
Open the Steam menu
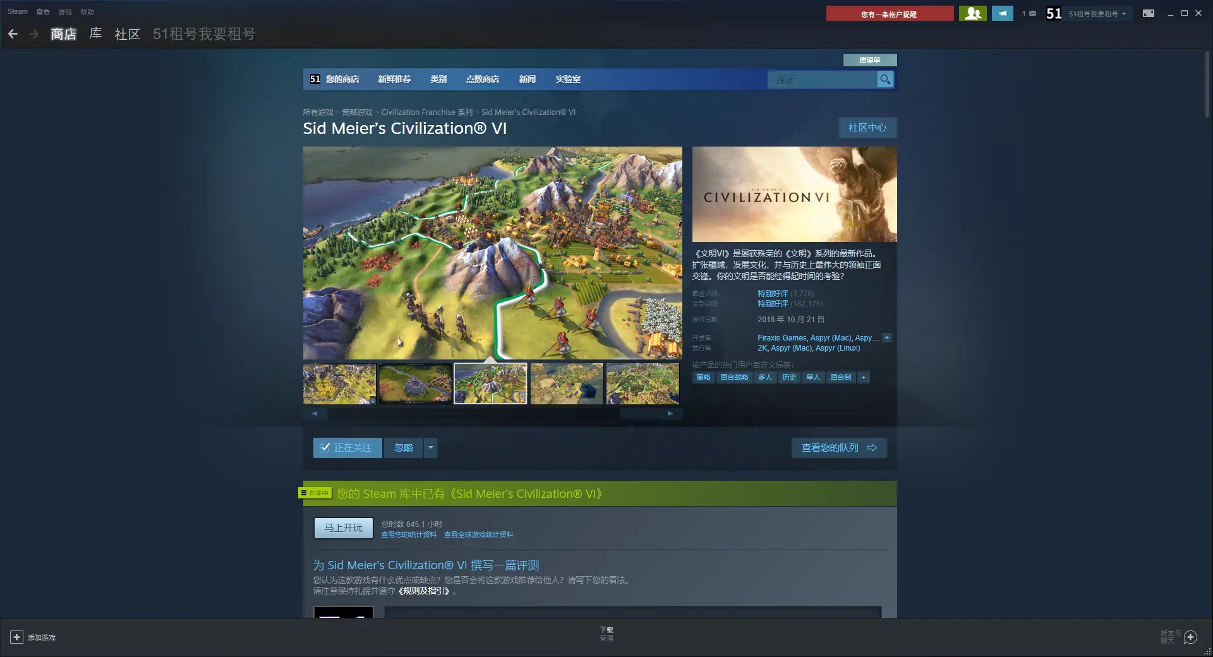point(18,11)
